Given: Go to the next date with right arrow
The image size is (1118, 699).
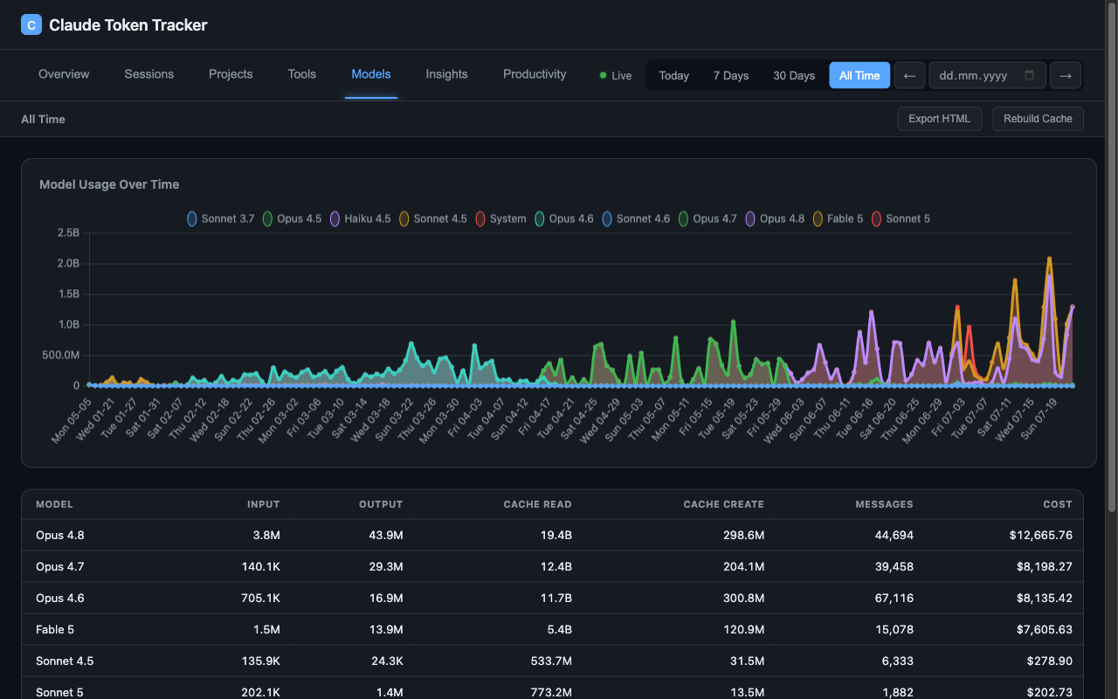Looking at the screenshot, I should pyautogui.click(x=1066, y=75).
